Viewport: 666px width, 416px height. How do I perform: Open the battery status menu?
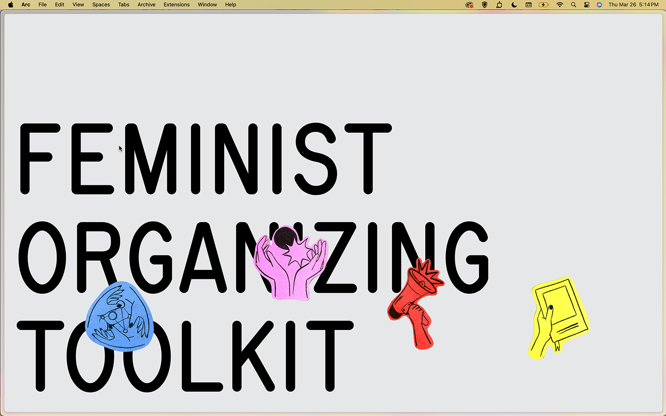[x=543, y=5]
